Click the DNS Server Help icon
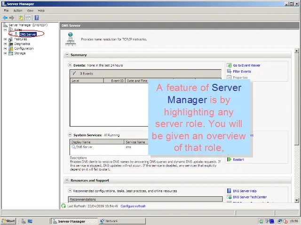The height and width of the screenshot is (225, 301). click(x=229, y=191)
